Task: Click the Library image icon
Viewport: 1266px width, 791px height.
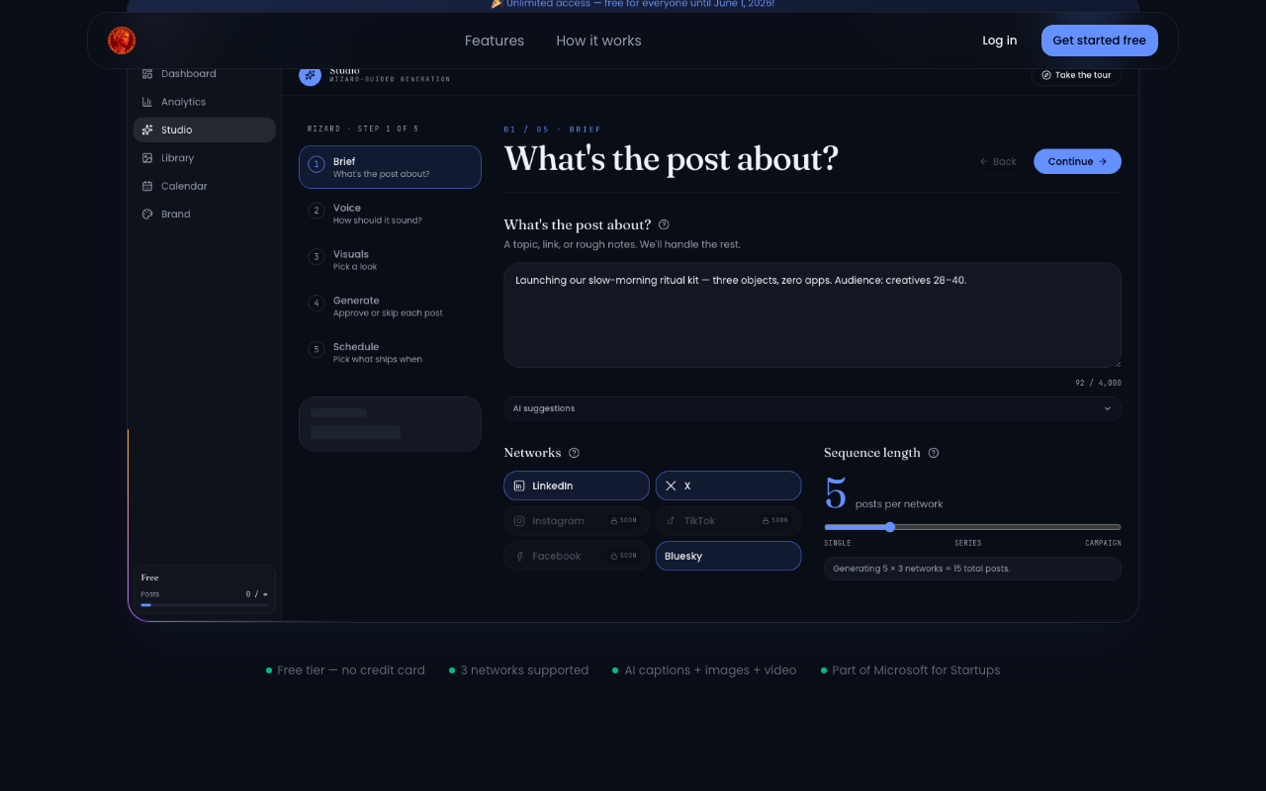Action: pos(147,158)
